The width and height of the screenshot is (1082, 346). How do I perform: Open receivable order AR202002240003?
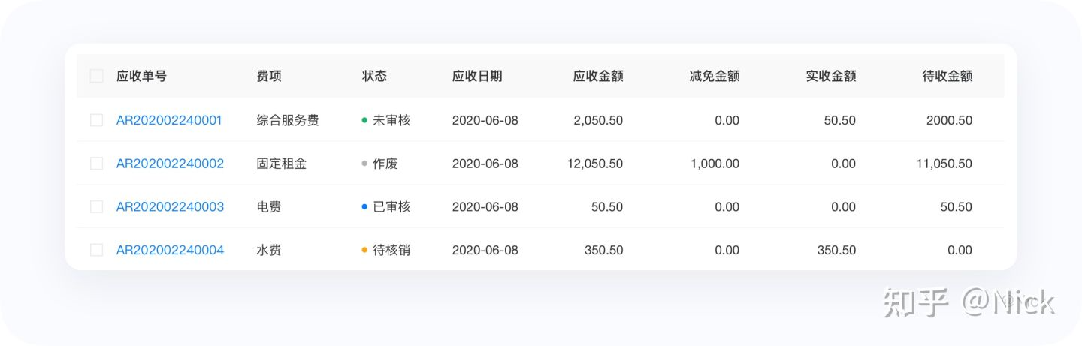[170, 207]
